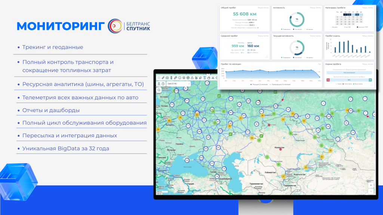
Task: Click the vertical traffic-light style toolbar icon
Action: pos(171,78)
